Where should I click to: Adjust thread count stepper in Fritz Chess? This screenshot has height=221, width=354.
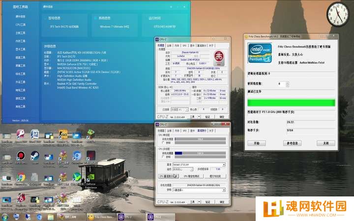pyautogui.click(x=288, y=84)
